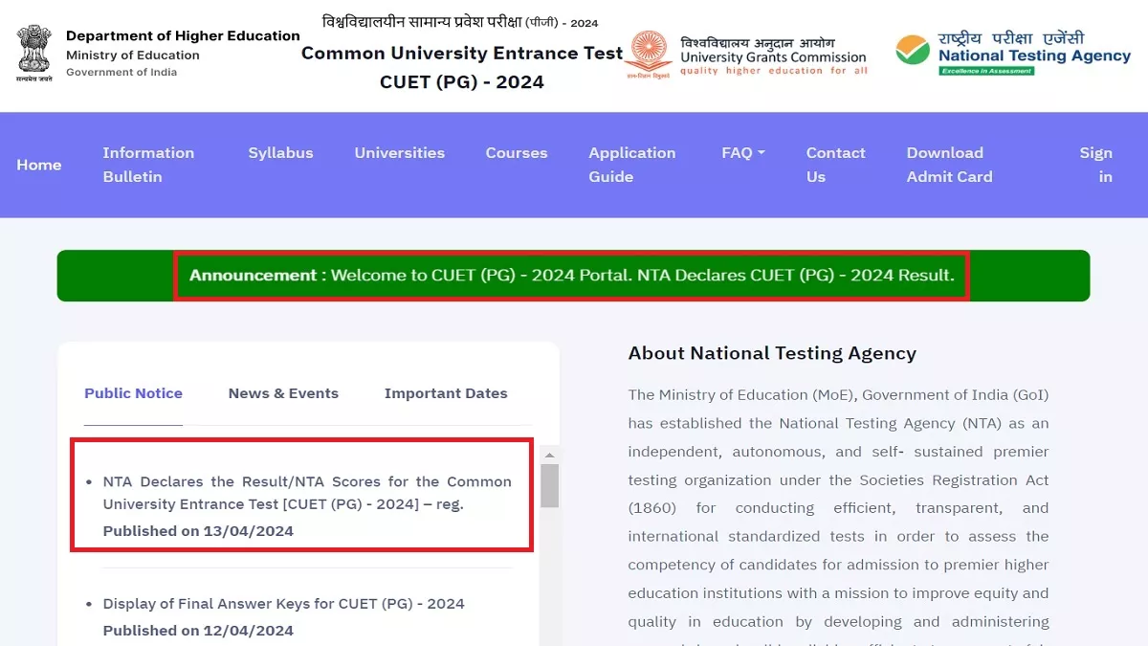Open the Application Guide
Image resolution: width=1148 pixels, height=646 pixels.
pyautogui.click(x=632, y=165)
